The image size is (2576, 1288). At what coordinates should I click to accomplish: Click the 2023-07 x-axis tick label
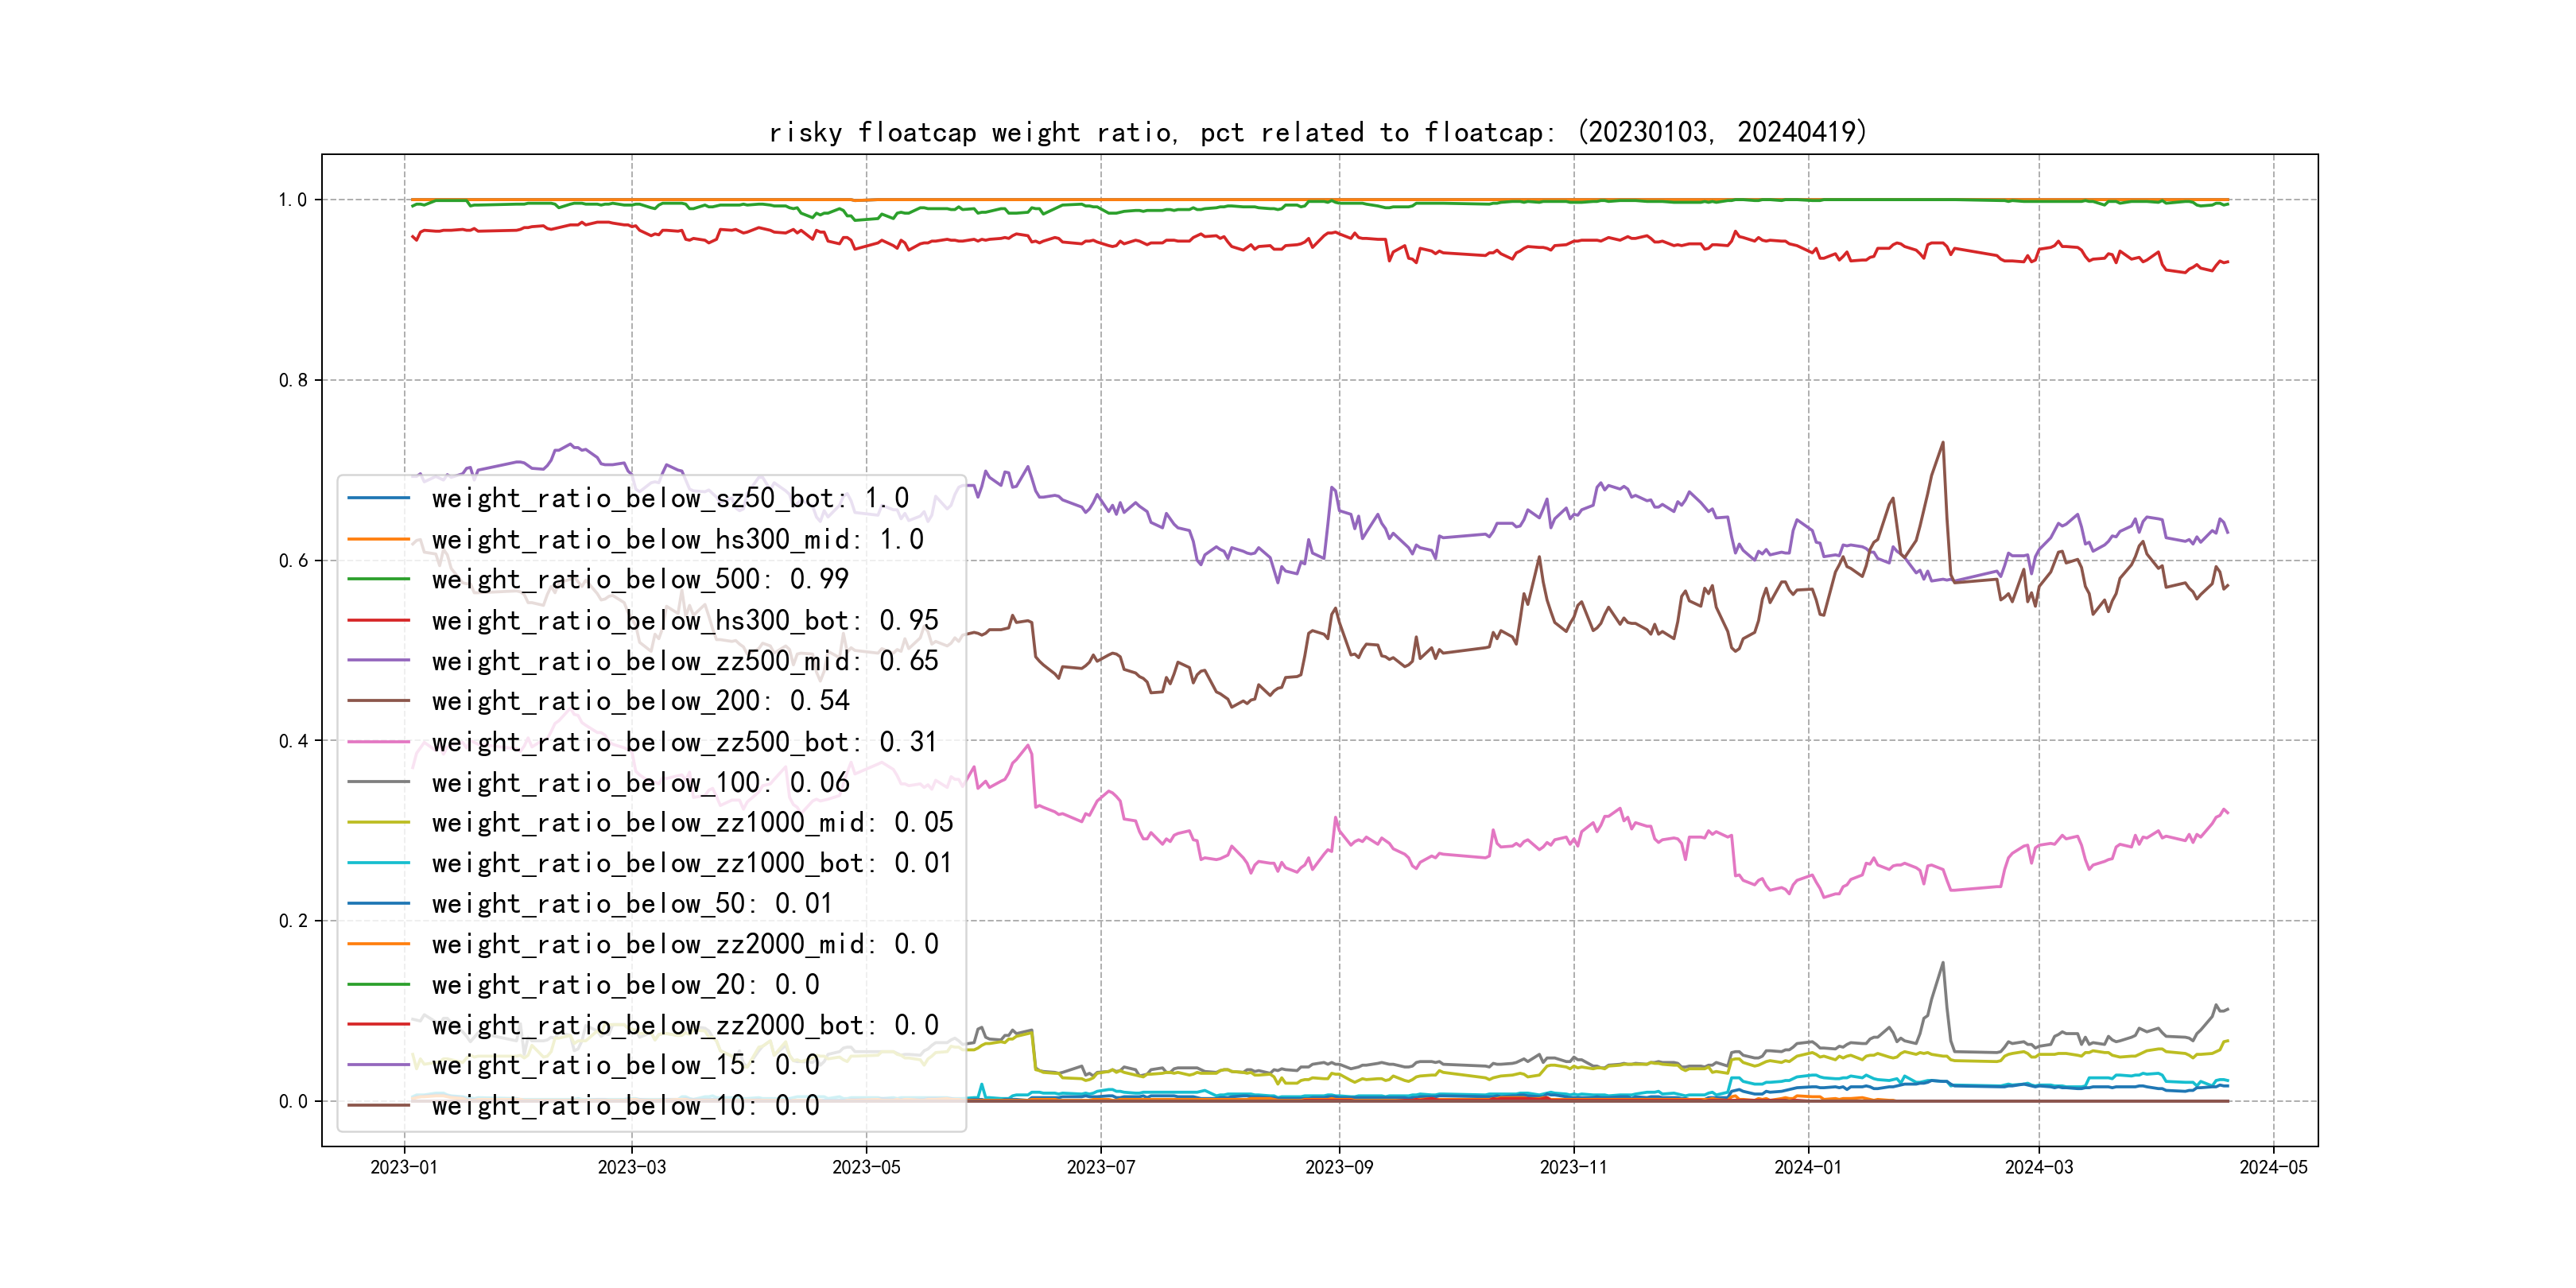(x=1100, y=1167)
